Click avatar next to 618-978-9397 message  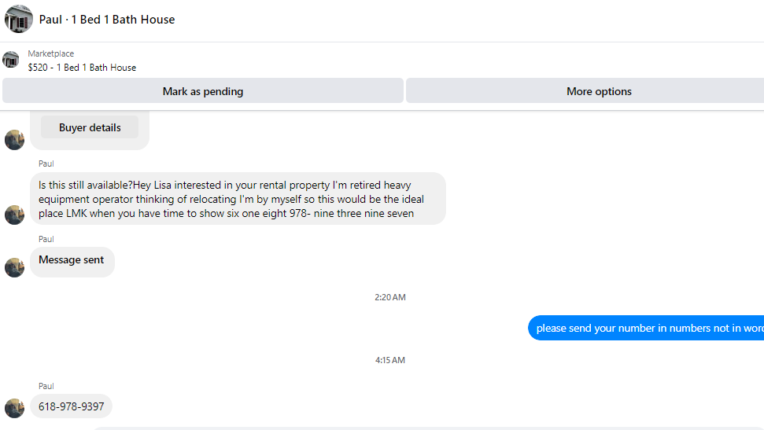15,408
